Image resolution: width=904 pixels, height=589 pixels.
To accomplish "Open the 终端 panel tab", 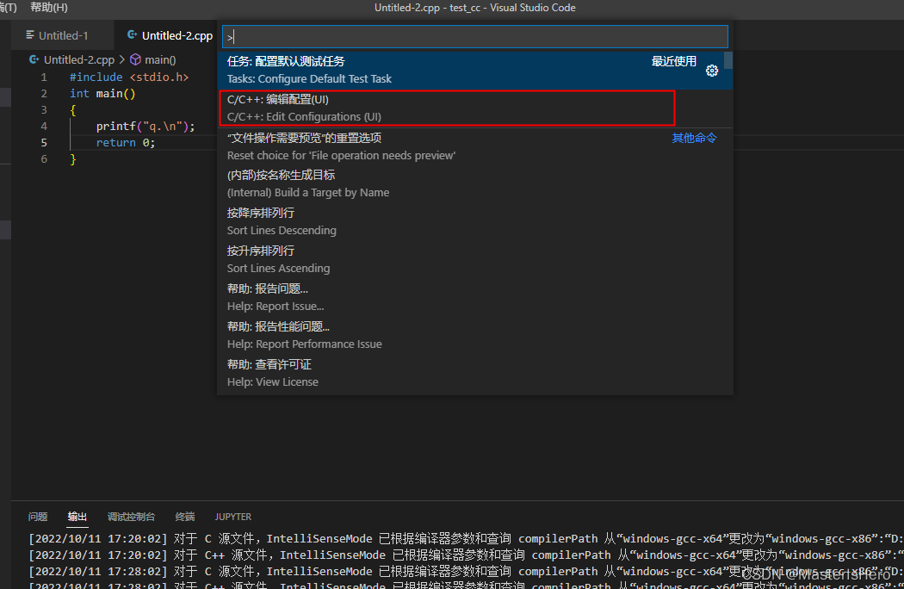I will [x=184, y=516].
